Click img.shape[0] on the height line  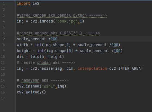tap(59, 51)
